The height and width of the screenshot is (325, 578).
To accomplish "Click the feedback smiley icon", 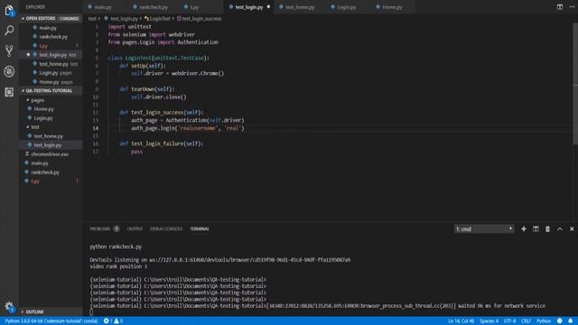I will pos(560,321).
